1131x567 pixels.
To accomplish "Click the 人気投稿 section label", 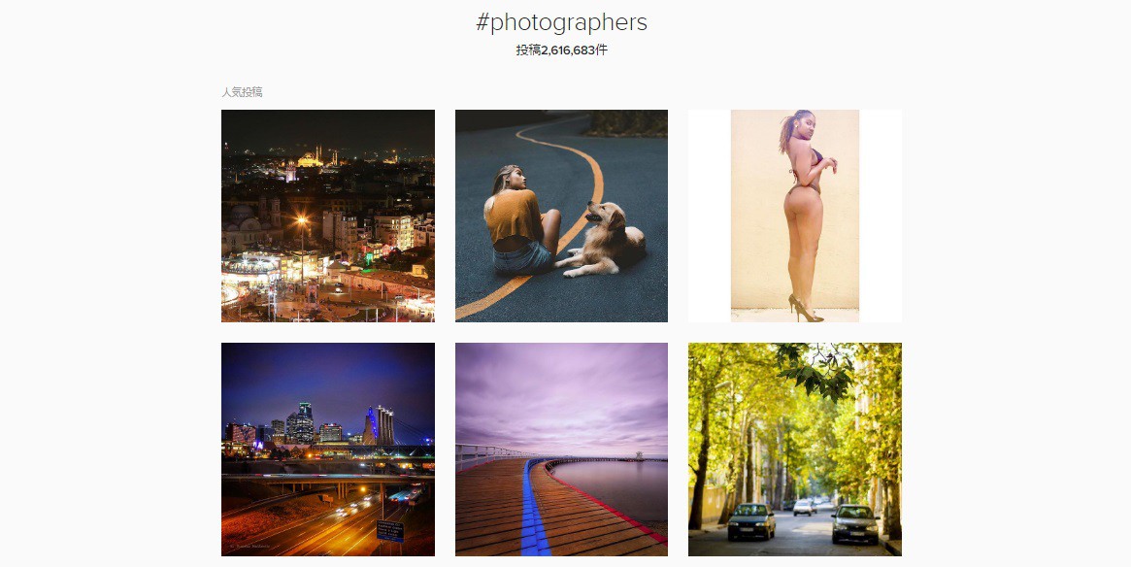I will click(x=242, y=92).
